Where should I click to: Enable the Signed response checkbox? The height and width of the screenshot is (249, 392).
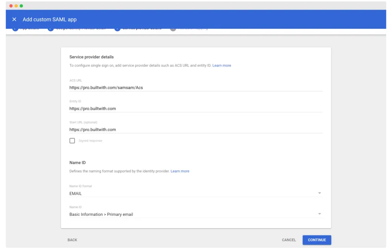[x=72, y=141]
